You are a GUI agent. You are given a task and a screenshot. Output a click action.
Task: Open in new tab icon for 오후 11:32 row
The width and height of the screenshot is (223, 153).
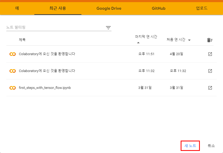(210, 71)
